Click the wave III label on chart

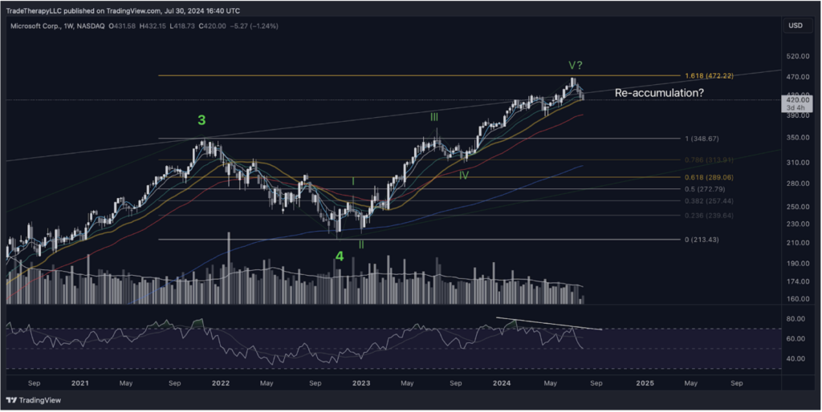coord(433,117)
